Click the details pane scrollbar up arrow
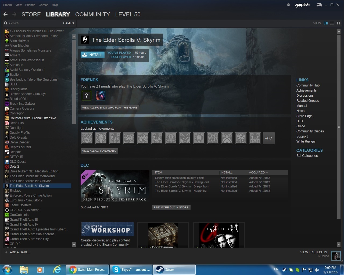The height and width of the screenshot is (275, 344). click(x=339, y=31)
